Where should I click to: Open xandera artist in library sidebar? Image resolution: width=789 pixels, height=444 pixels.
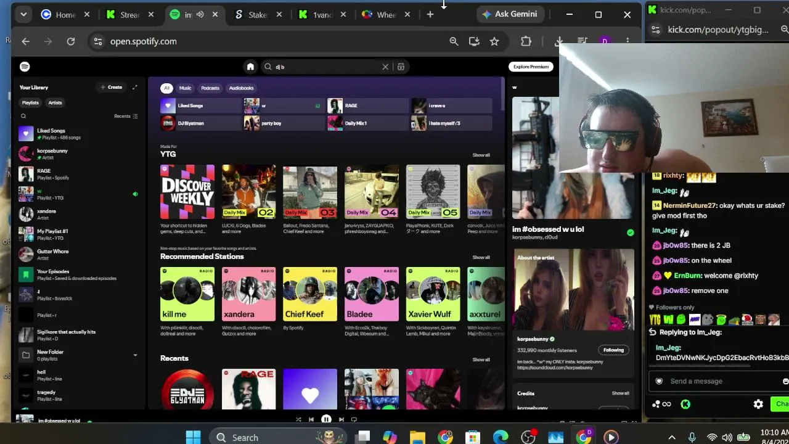click(79, 214)
